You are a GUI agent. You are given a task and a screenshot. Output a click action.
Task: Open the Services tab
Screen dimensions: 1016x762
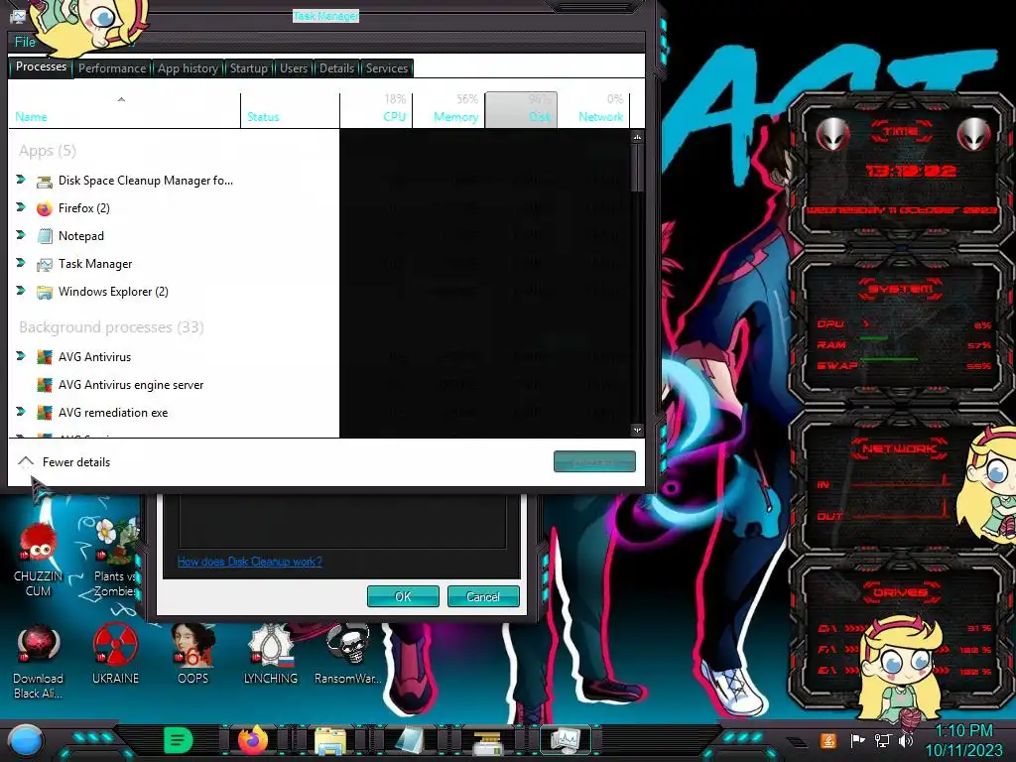pyautogui.click(x=387, y=68)
